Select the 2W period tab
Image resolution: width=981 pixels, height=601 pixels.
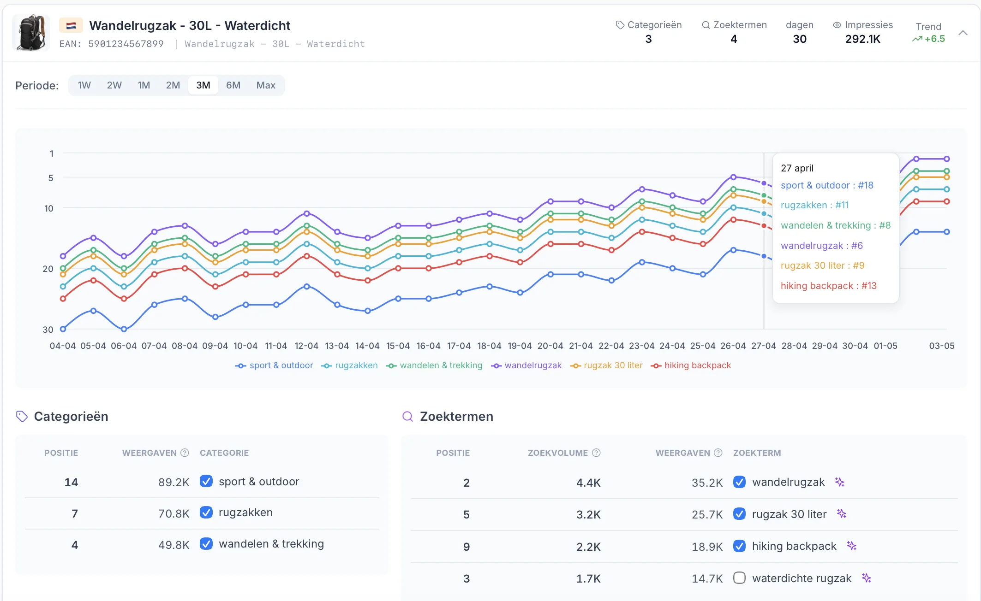[x=114, y=85]
